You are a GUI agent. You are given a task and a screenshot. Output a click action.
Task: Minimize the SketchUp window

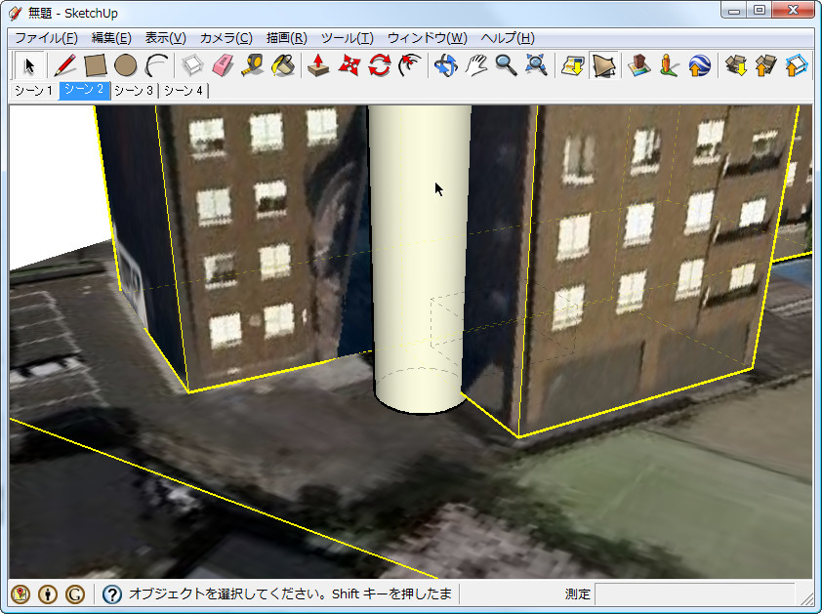[x=734, y=10]
